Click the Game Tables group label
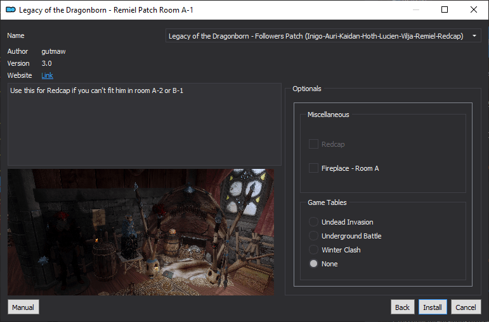 327,202
